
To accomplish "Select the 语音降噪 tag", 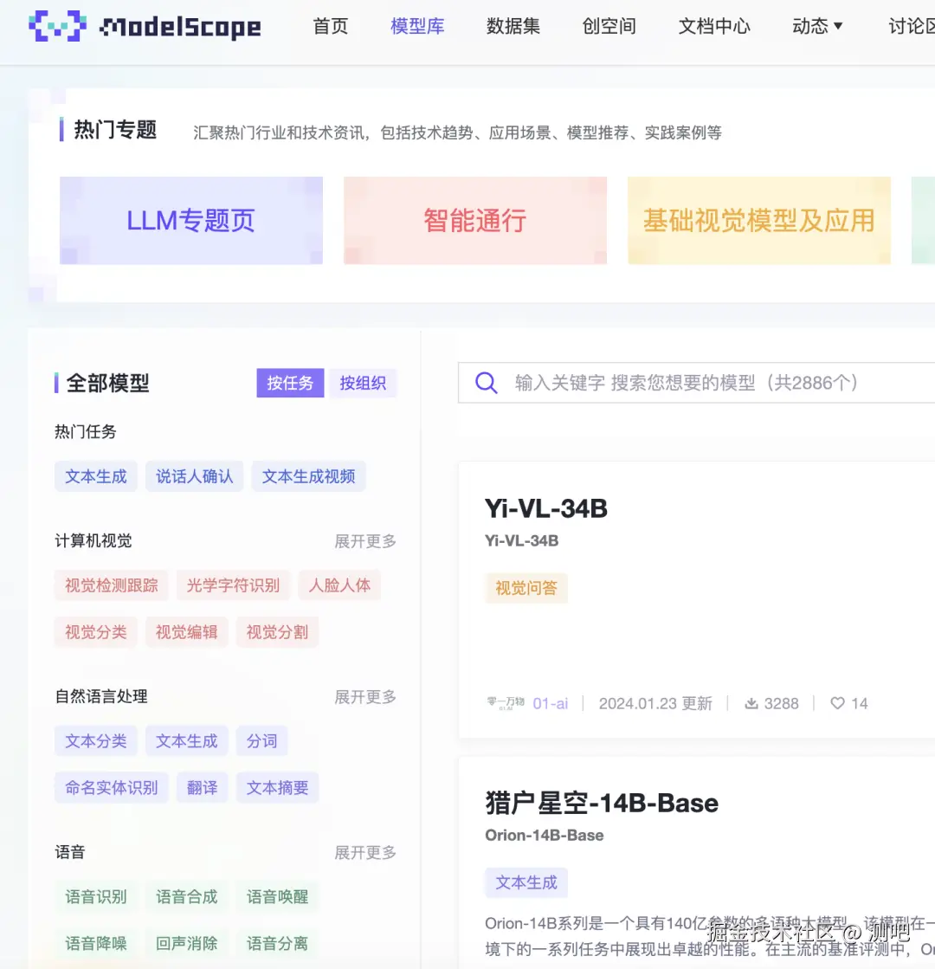I will point(96,944).
